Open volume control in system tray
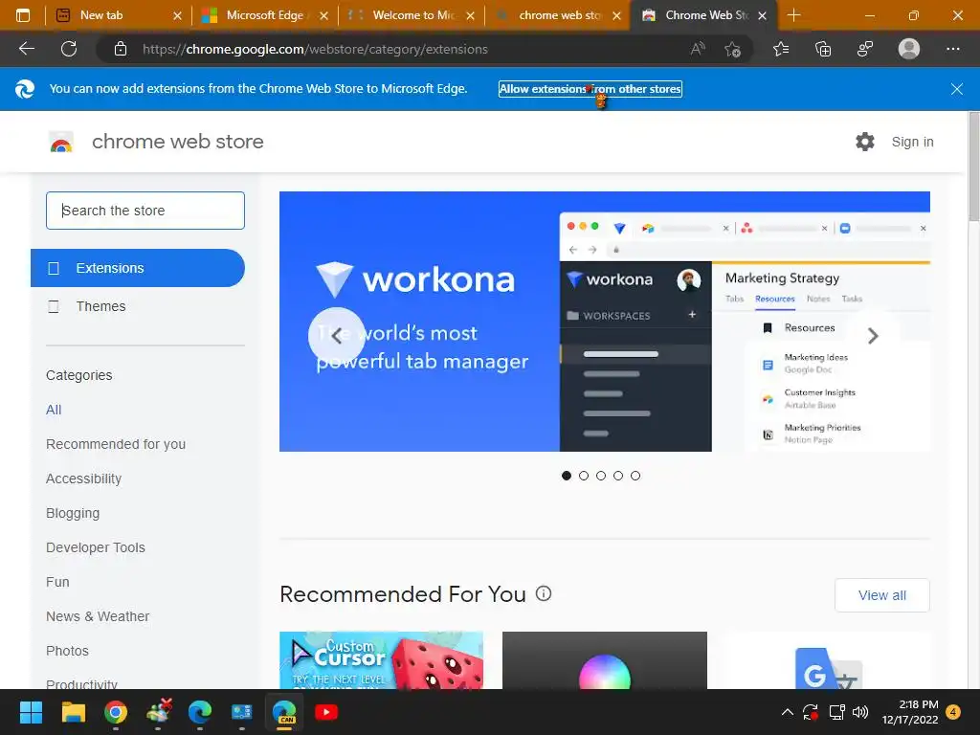Screen dimensions: 980x735 (x=860, y=712)
